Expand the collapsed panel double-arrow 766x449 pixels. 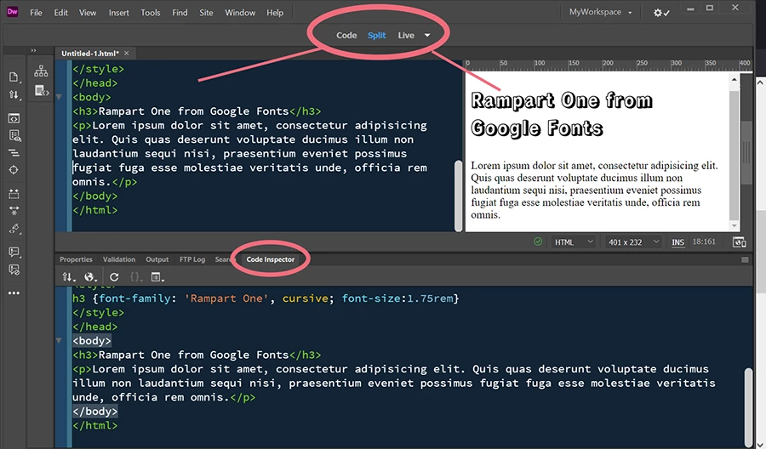[x=33, y=50]
